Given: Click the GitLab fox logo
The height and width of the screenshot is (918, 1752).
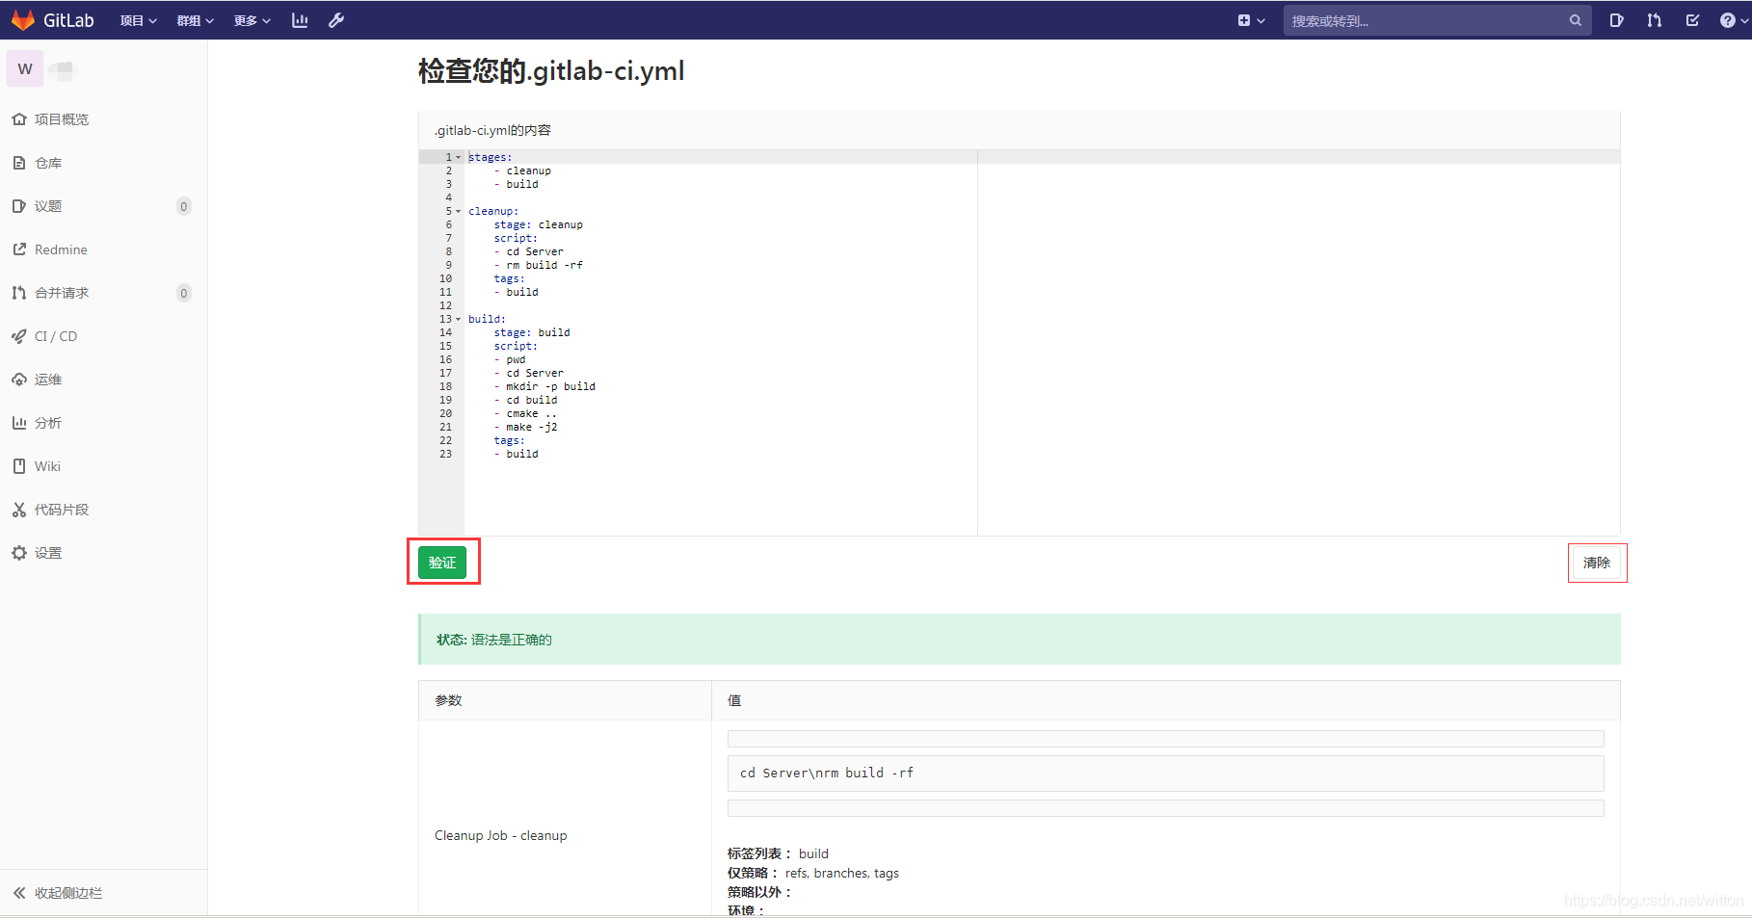Looking at the screenshot, I should point(23,20).
